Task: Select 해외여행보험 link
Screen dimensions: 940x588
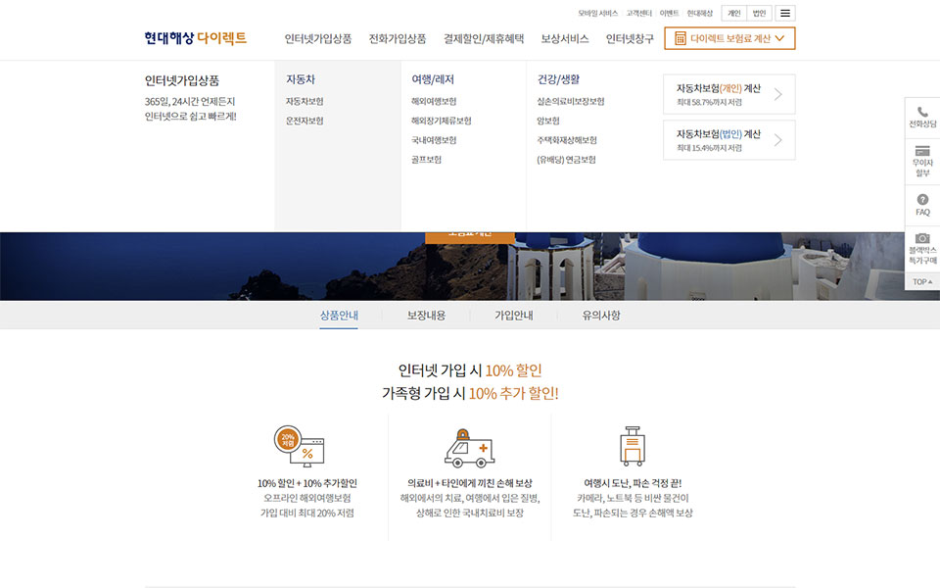Action: pos(434,101)
